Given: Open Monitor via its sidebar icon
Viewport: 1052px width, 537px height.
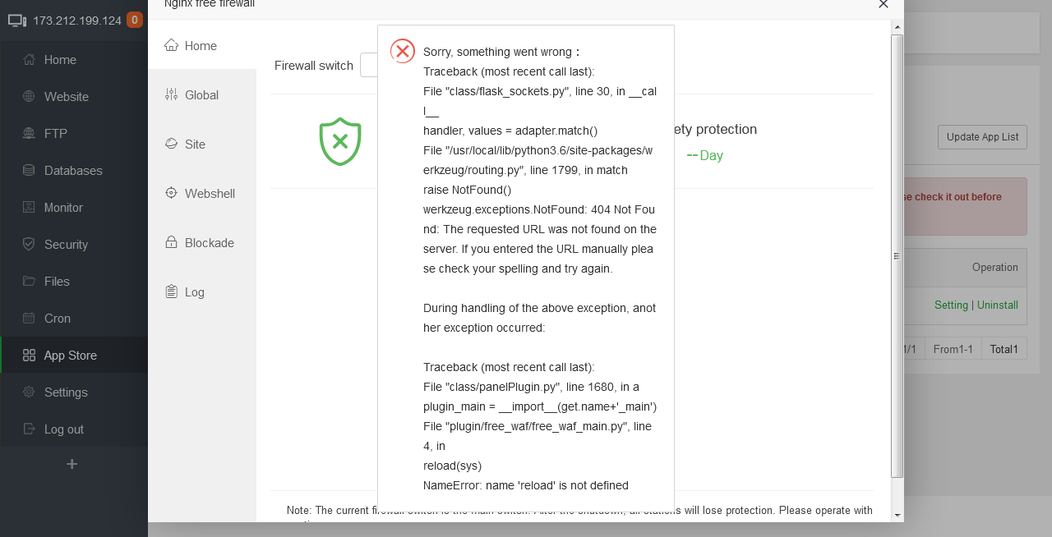Looking at the screenshot, I should tap(29, 208).
